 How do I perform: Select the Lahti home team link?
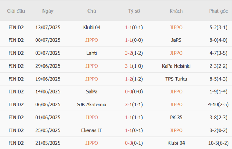[x=91, y=53]
